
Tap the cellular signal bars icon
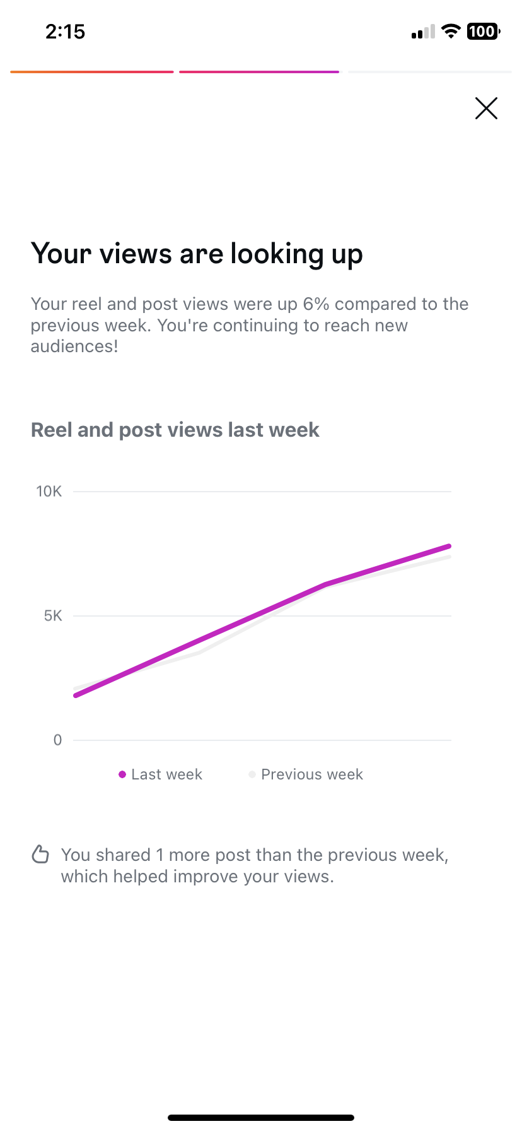pyautogui.click(x=423, y=32)
